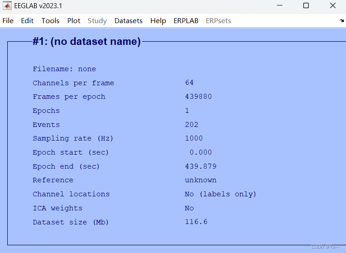Viewport: 346px width, 253px height.
Task: Click the channels value 64
Action: pyautogui.click(x=189, y=83)
